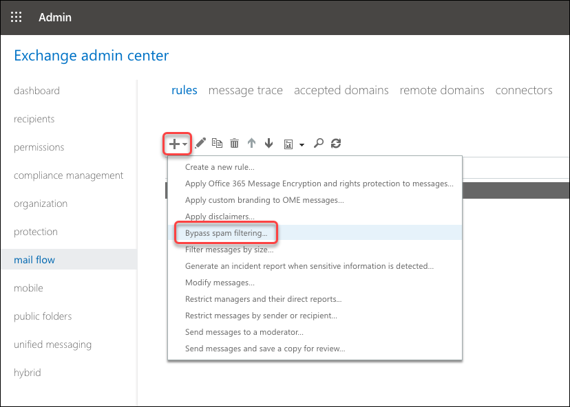Refresh the rules list
Screen dimensions: 570x407
tap(336, 143)
